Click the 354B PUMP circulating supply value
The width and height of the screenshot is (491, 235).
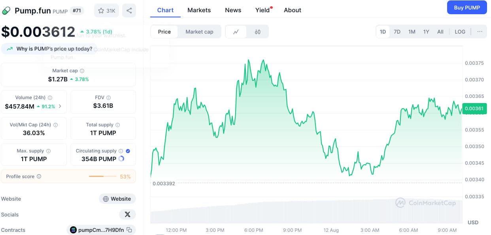(99, 159)
